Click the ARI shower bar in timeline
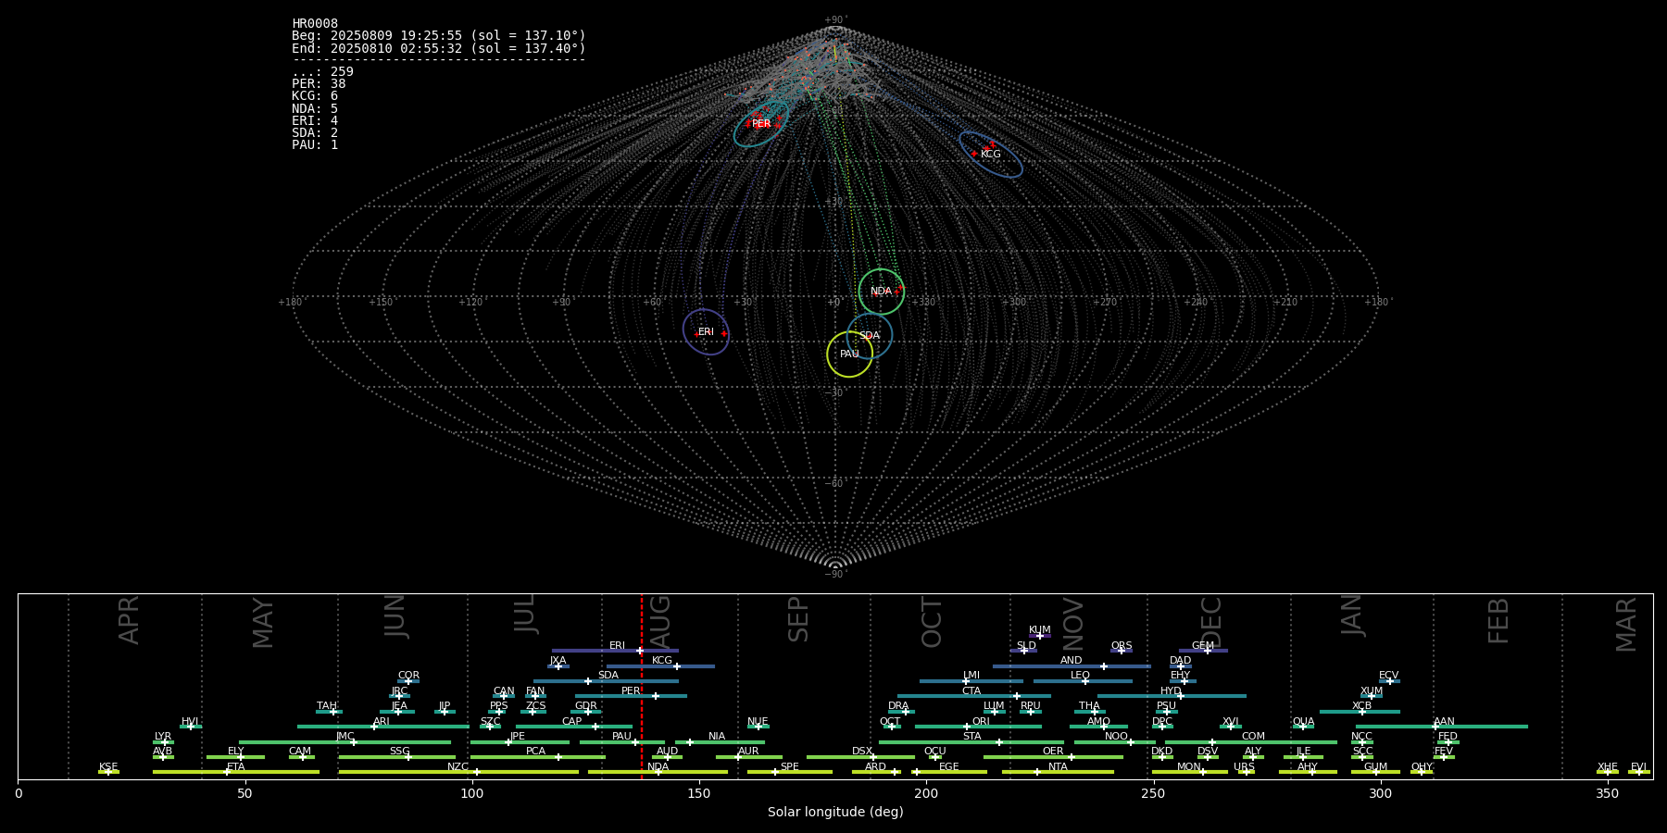This screenshot has width=1667, height=833. (x=383, y=727)
